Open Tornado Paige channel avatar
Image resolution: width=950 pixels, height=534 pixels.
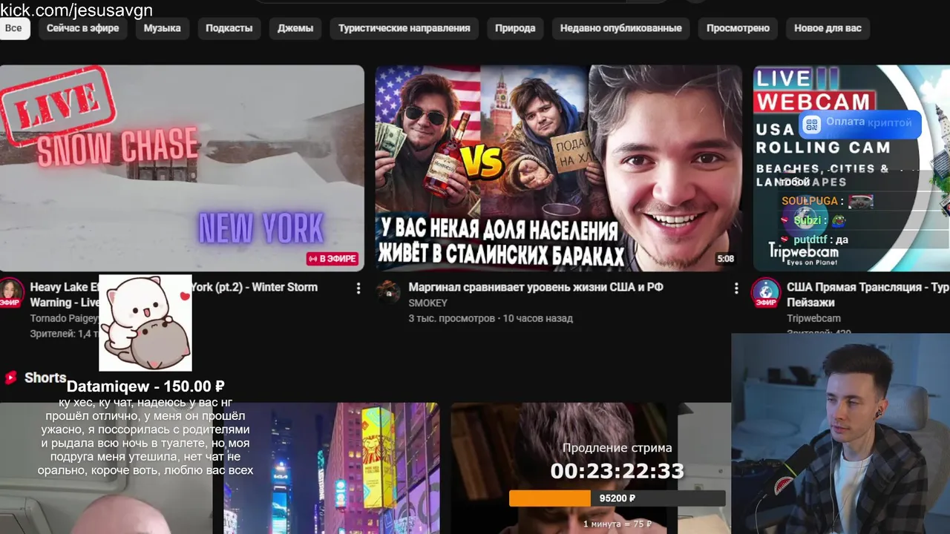click(10, 291)
